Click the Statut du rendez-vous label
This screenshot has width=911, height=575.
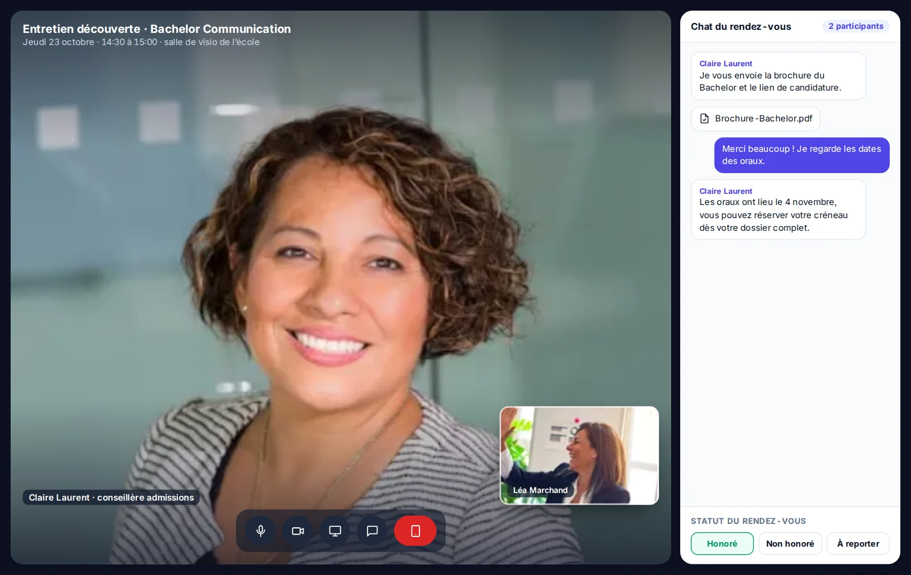749,521
